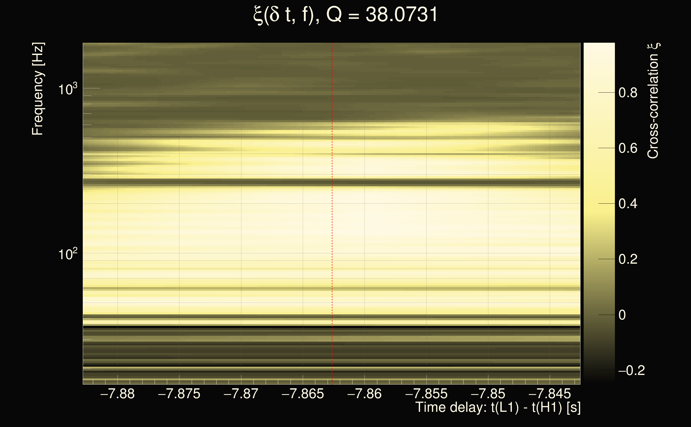Screen dimensions: 691x427
Task: Click the -7.85 x-axis tick label
Action: [x=488, y=394]
